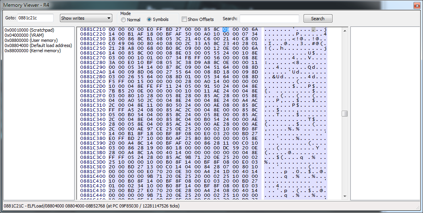Click the E0 byte in row 0881C210
The width and height of the screenshot is (423, 213).
coord(150,29)
